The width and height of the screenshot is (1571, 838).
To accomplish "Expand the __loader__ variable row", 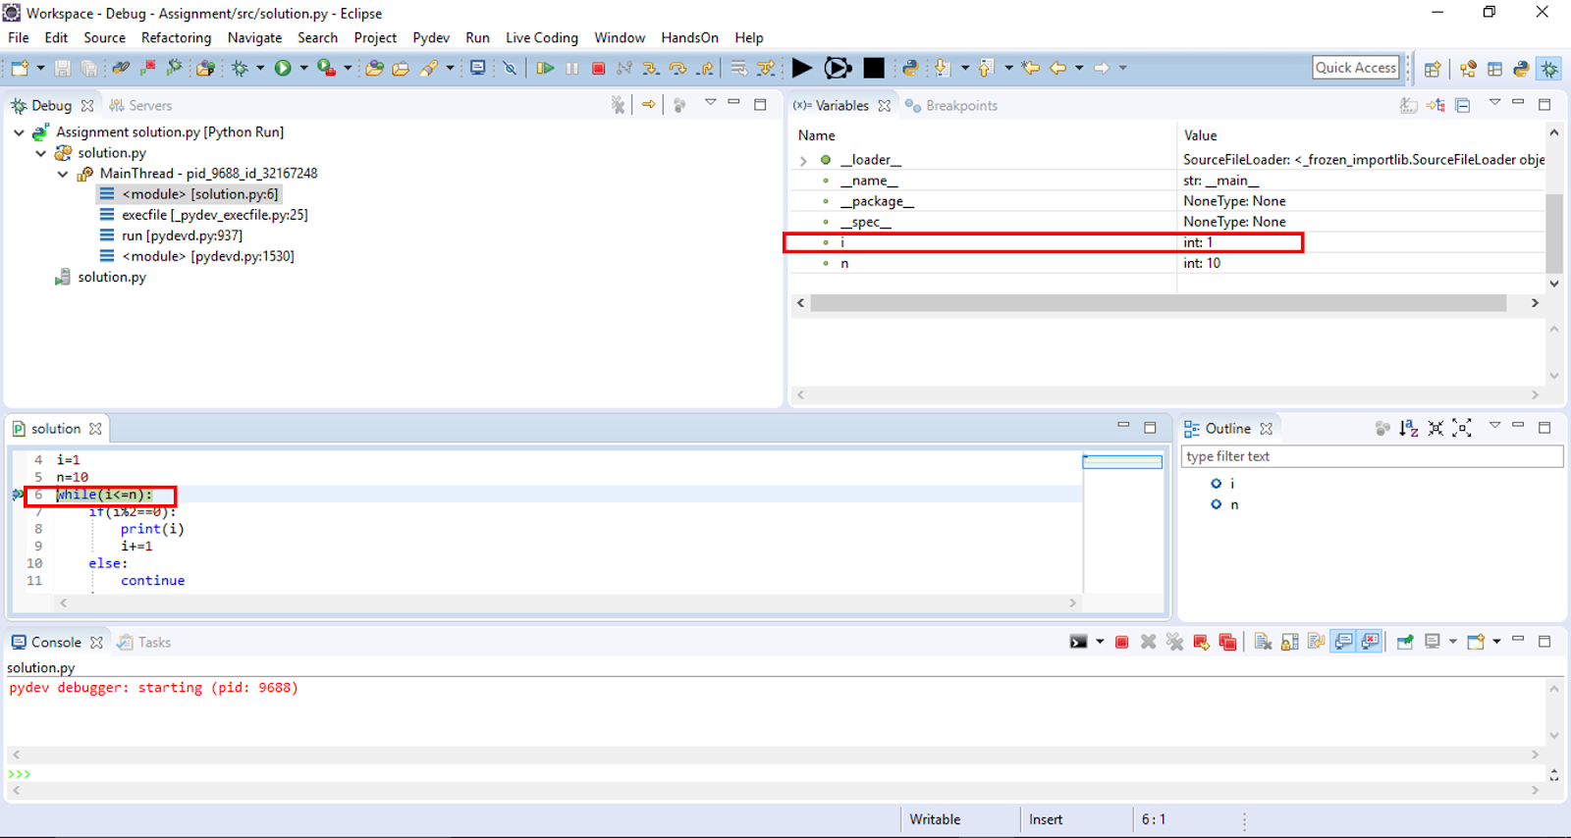I will (x=803, y=160).
